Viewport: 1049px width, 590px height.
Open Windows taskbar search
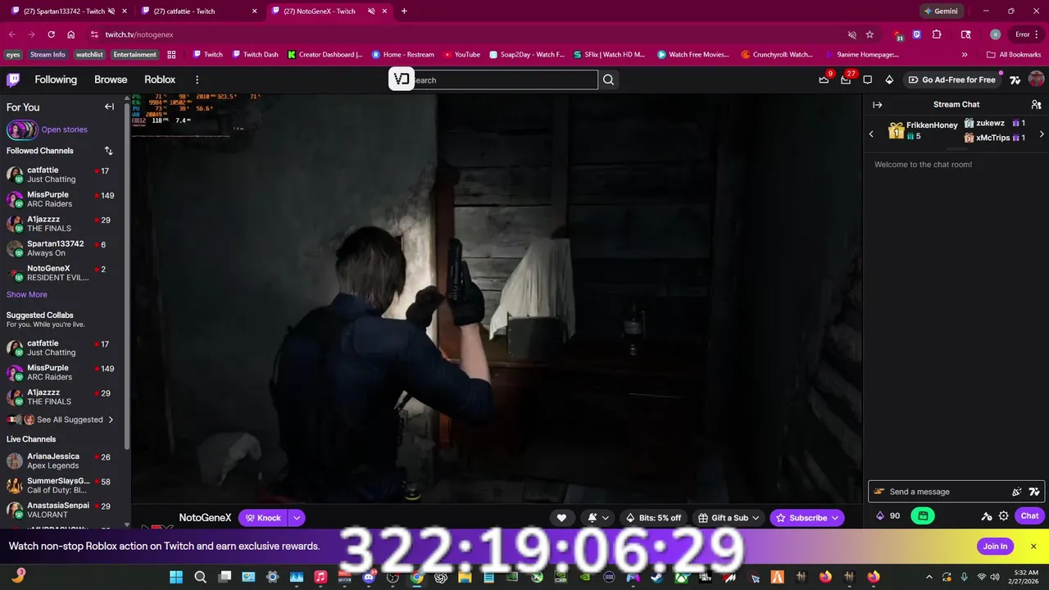click(x=200, y=577)
